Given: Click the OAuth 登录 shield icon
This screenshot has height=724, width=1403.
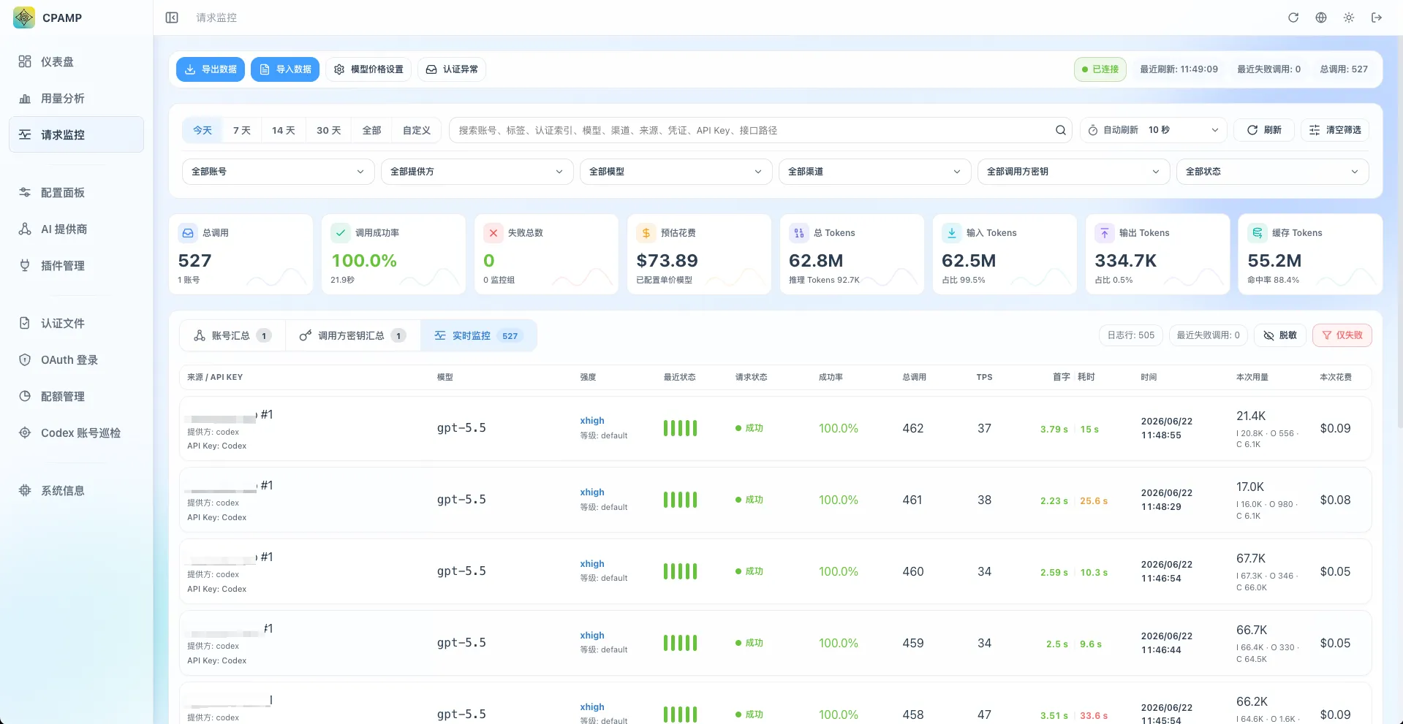Looking at the screenshot, I should (x=25, y=359).
